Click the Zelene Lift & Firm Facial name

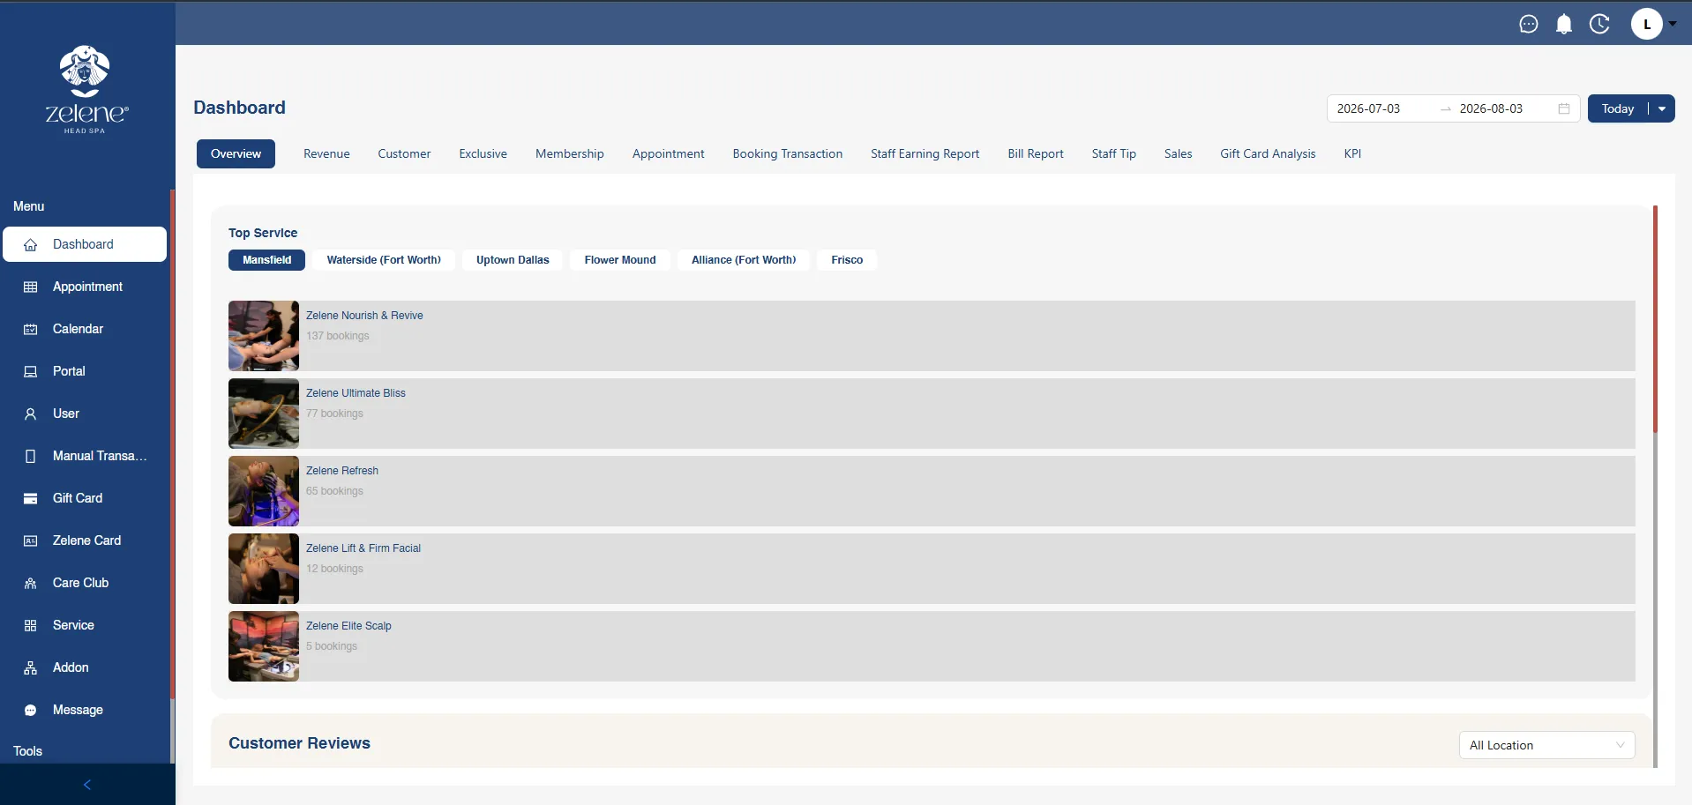tap(363, 548)
